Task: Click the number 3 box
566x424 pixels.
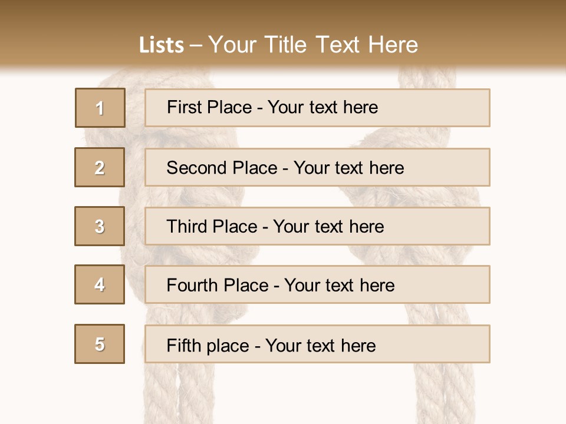Action: (100, 226)
